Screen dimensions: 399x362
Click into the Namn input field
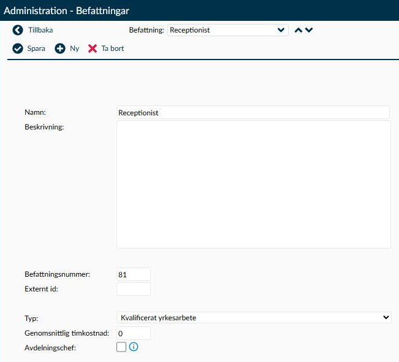253,113
